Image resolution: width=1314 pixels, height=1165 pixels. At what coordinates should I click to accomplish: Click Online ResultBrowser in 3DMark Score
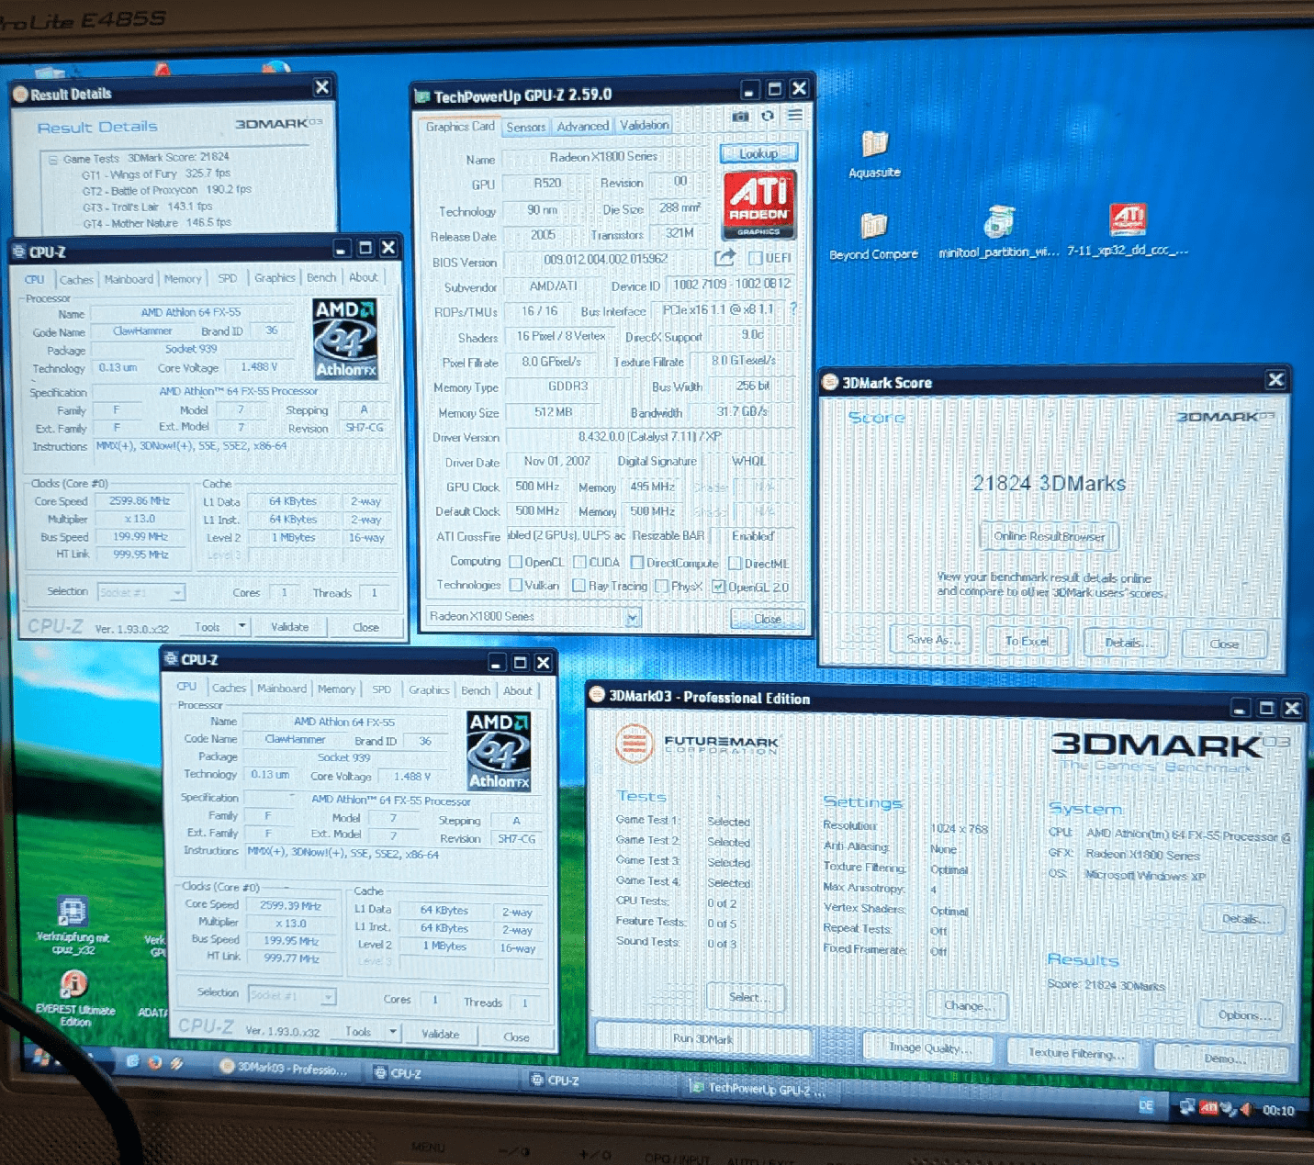pos(1049,536)
